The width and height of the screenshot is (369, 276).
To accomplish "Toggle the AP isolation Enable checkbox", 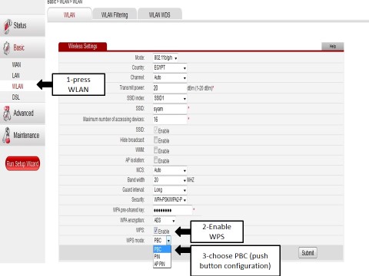I will (x=156, y=160).
